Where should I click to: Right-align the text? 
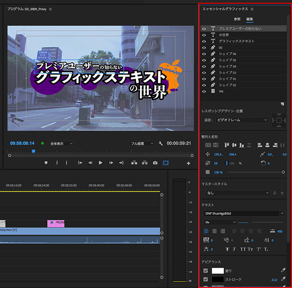(223, 231)
